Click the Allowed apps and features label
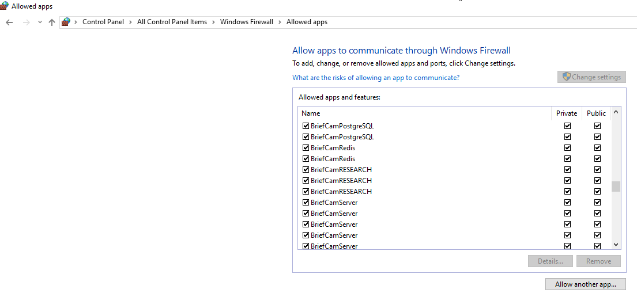The width and height of the screenshot is (637, 293). tap(339, 97)
